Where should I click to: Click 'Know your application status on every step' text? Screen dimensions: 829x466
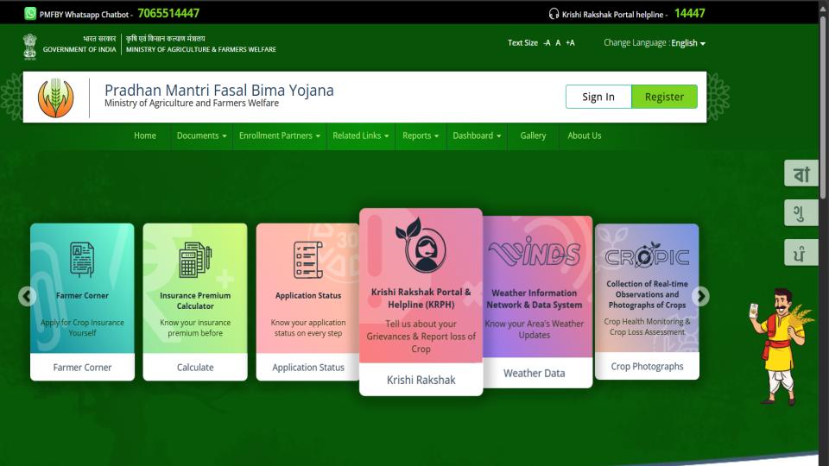coord(308,328)
